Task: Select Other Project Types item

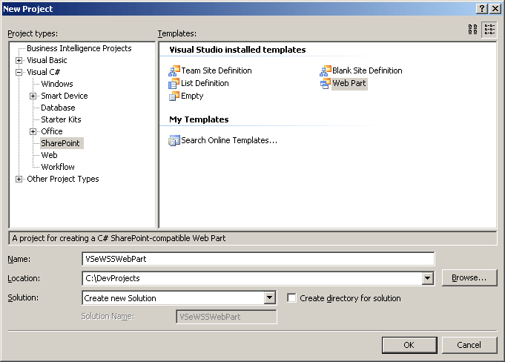Action: (x=63, y=179)
